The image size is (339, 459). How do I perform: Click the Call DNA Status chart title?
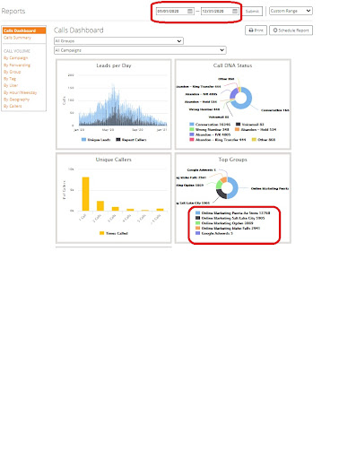[232, 65]
